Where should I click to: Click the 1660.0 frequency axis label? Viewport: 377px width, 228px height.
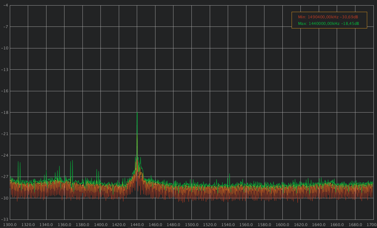pyautogui.click(x=337, y=225)
